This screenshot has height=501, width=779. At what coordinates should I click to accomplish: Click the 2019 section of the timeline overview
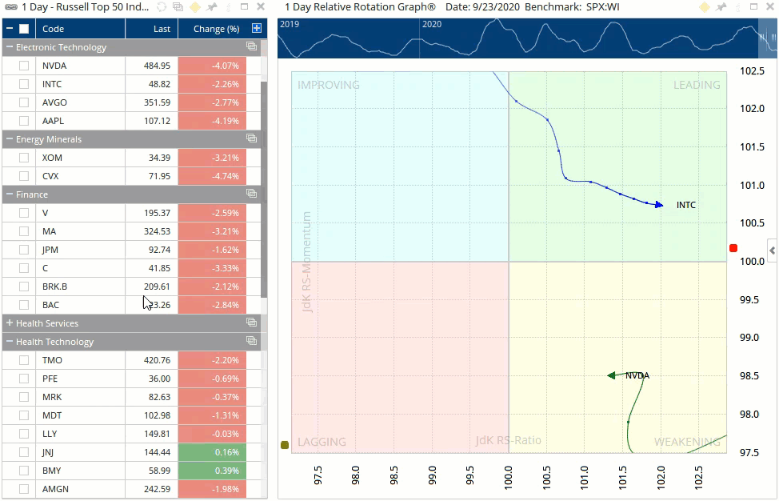(x=349, y=38)
